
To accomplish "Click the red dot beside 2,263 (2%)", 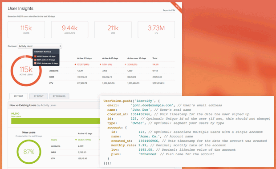I will click(x=126, y=64).
